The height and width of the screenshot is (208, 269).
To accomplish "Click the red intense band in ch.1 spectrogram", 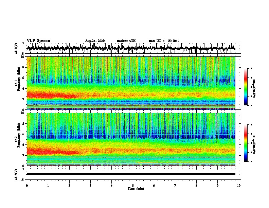I will click(x=52, y=95).
